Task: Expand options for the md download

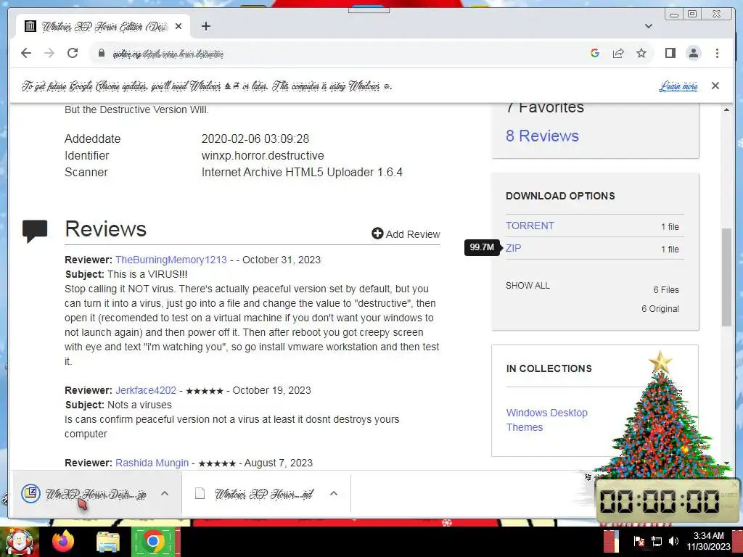Action: pyautogui.click(x=334, y=493)
